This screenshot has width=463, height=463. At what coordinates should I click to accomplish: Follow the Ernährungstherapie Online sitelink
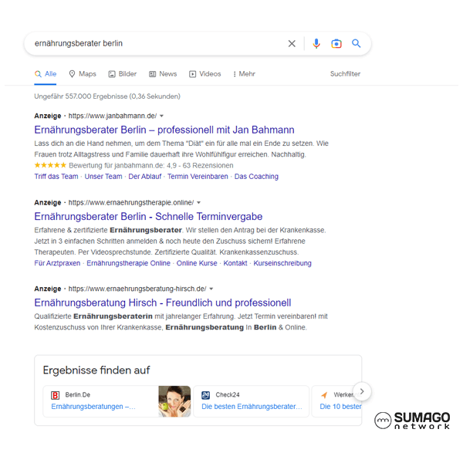point(128,263)
